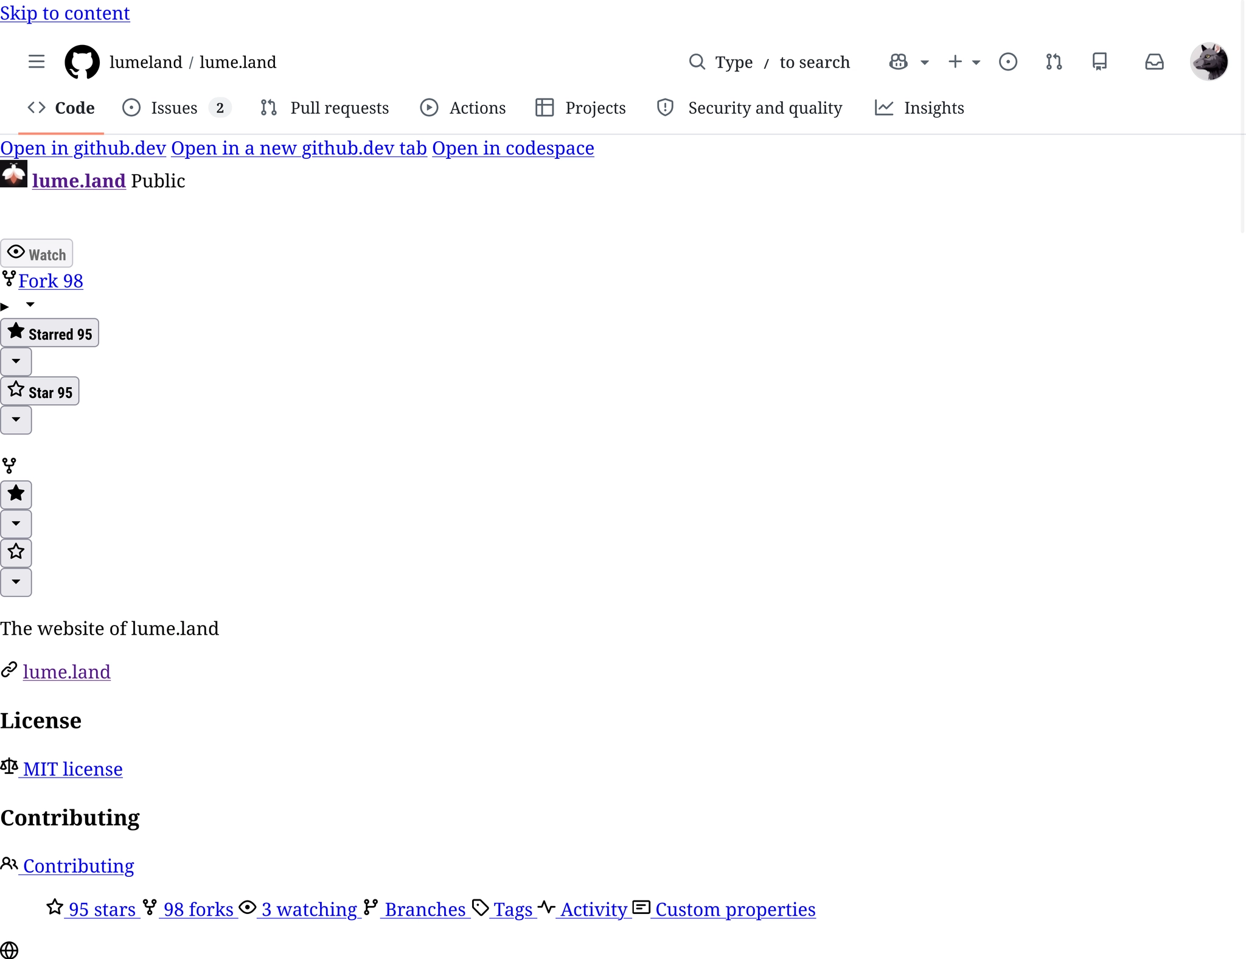Image resolution: width=1246 pixels, height=959 pixels.
Task: Click Open in a new github.dev tab
Action: (x=299, y=148)
